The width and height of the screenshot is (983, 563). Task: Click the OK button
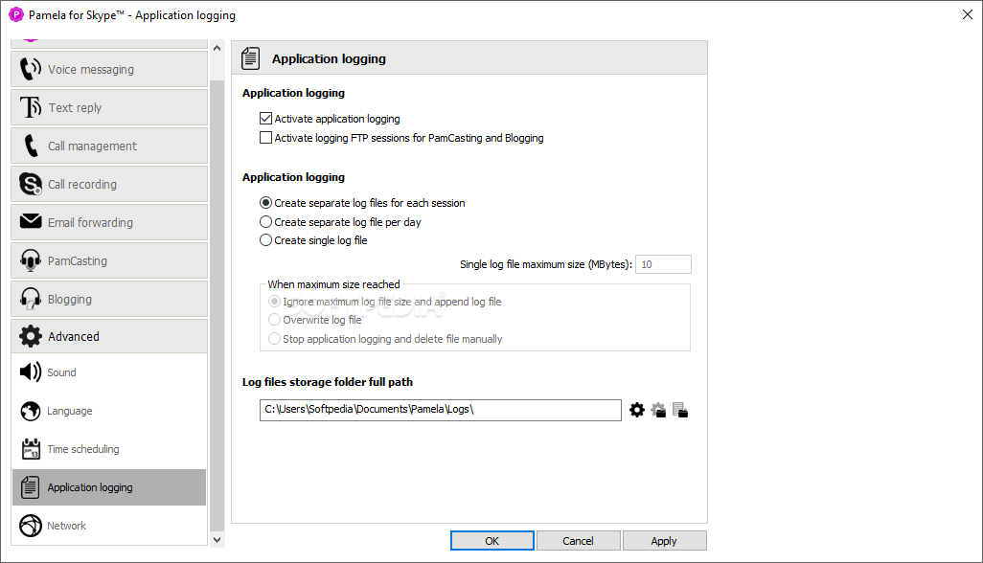pos(492,540)
